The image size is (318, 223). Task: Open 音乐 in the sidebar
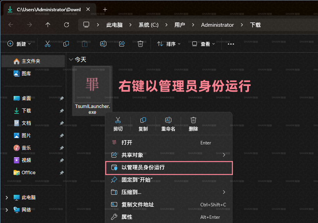(x=33, y=148)
